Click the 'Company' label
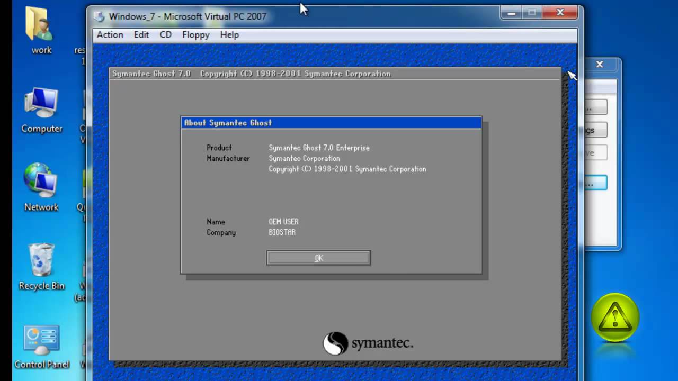The width and height of the screenshot is (678, 381). coord(221,232)
